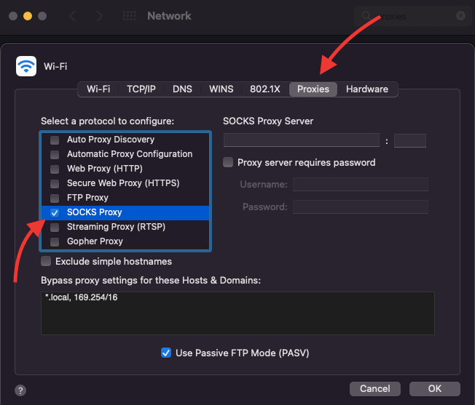Check the Web Proxy (HTTP) box
This screenshot has width=475, height=405.
[x=55, y=169]
